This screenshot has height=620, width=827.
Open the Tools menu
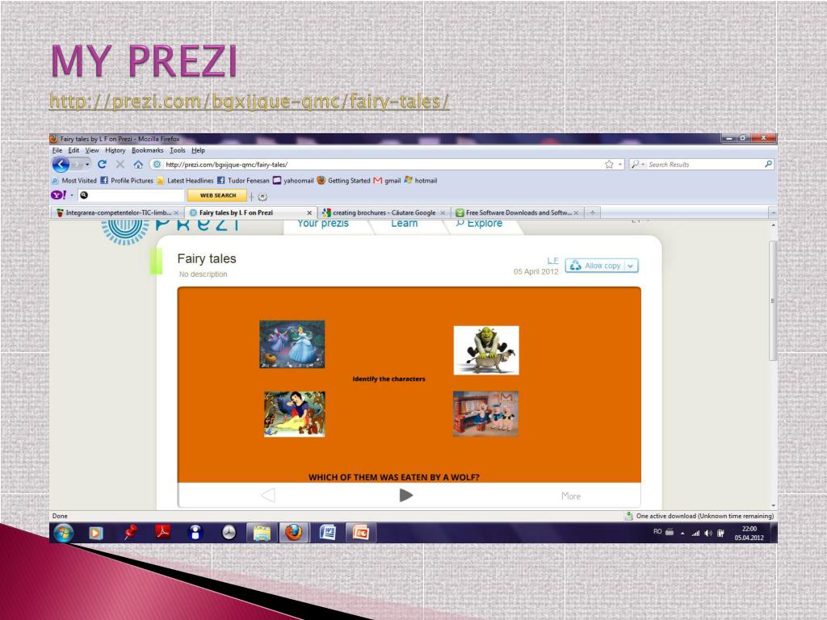pos(177,150)
